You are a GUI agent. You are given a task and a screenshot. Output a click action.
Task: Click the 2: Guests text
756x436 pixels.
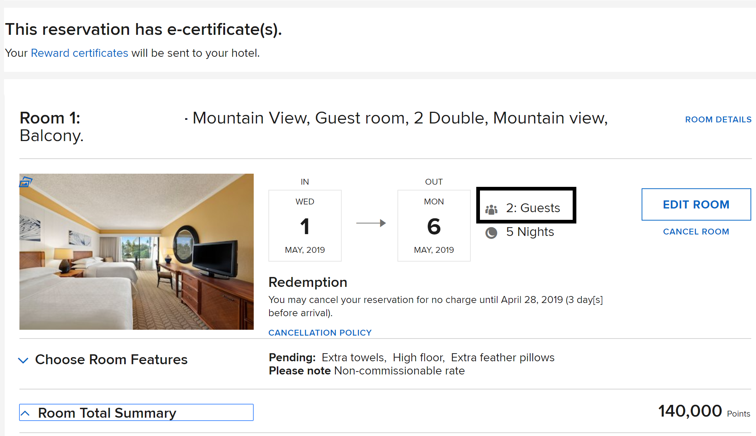tap(533, 208)
